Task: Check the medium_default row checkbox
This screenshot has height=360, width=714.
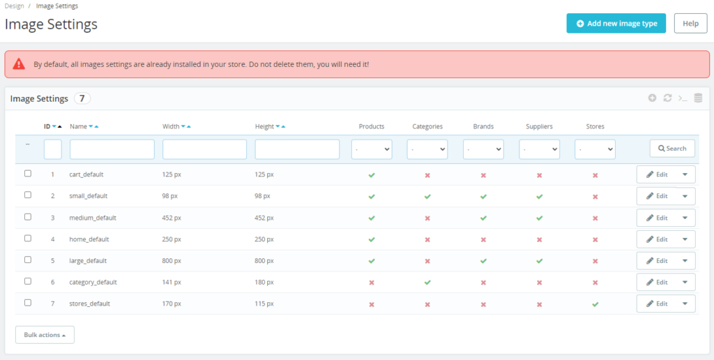Action: [x=28, y=216]
